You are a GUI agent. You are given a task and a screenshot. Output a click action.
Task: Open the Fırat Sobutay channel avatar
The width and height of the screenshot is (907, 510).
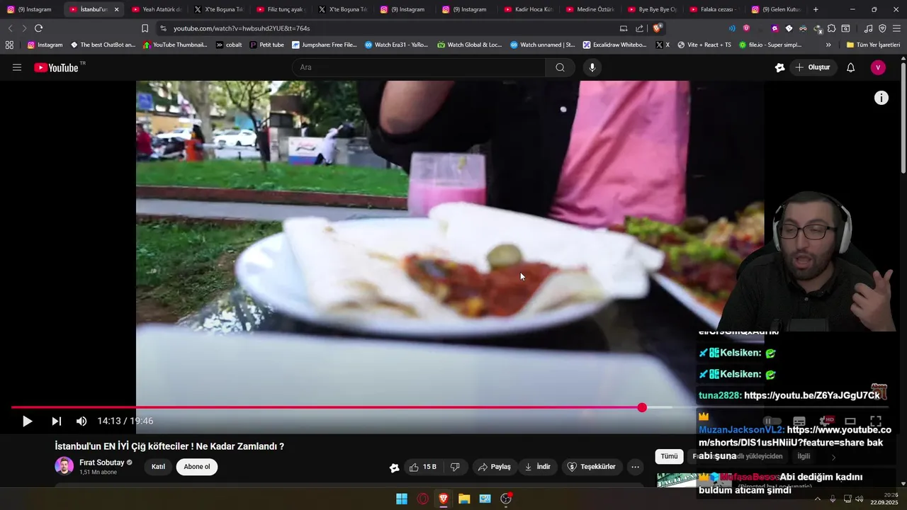64,466
